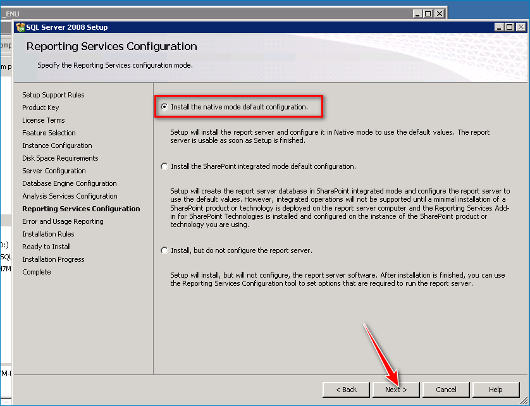Click the 'Specify the Reporting Services configuration mode' subtitle

pos(115,65)
